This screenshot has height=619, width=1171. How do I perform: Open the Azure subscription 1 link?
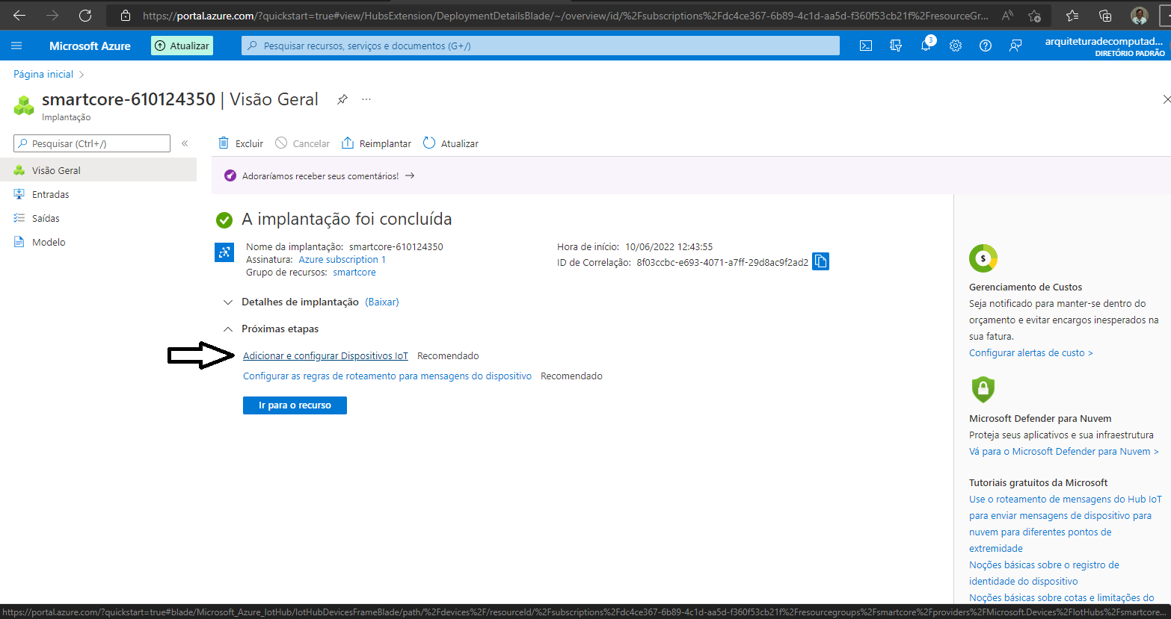coord(342,259)
